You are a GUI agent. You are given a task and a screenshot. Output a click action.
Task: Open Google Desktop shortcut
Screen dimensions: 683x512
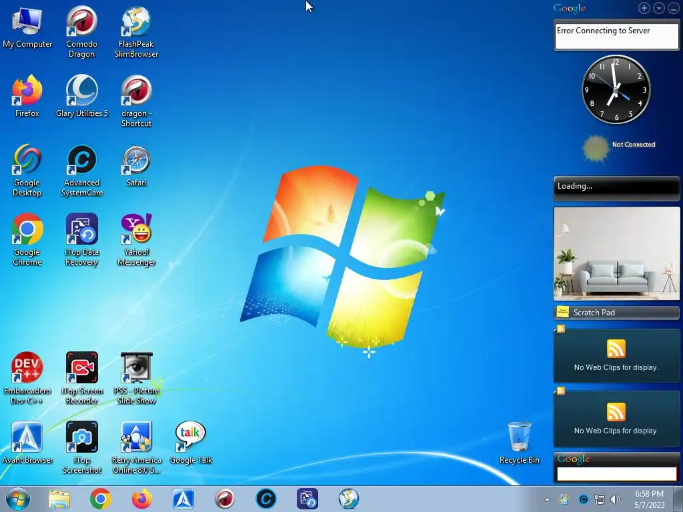(x=27, y=170)
